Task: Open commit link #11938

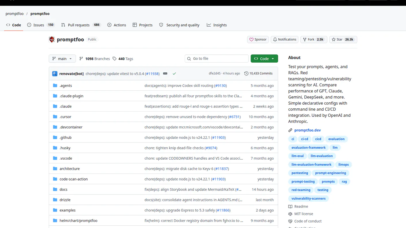Action: pyautogui.click(x=153, y=74)
